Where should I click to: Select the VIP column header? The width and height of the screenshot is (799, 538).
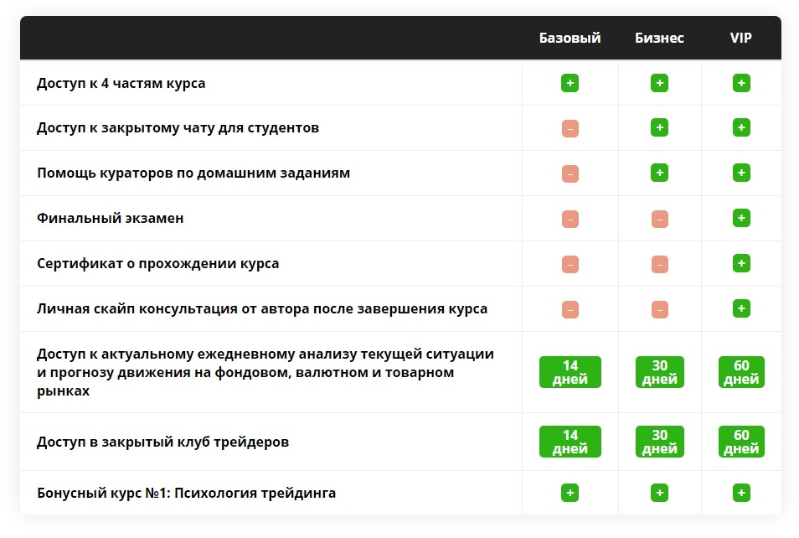pyautogui.click(x=741, y=38)
